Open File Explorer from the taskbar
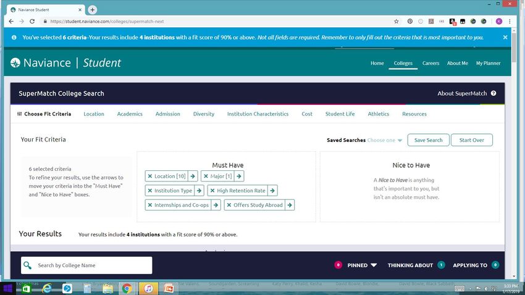The height and width of the screenshot is (295, 525). pyautogui.click(x=107, y=288)
